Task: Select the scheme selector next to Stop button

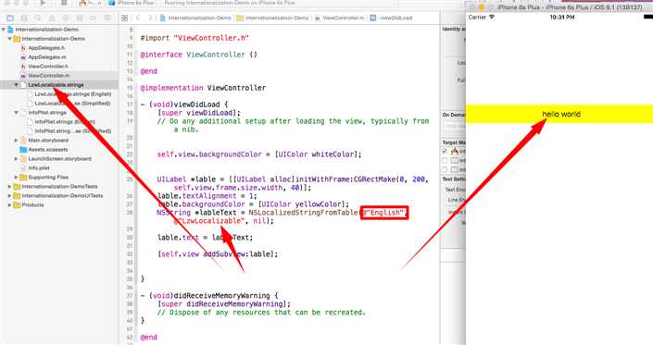Action: 90,3
